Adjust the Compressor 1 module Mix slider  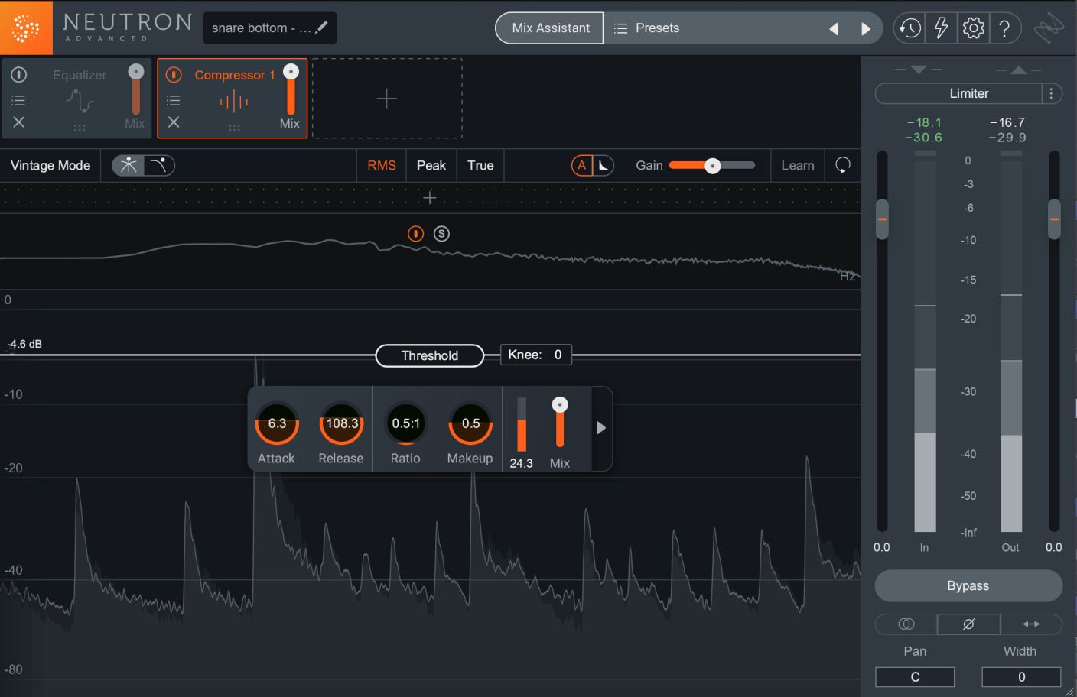click(x=291, y=90)
